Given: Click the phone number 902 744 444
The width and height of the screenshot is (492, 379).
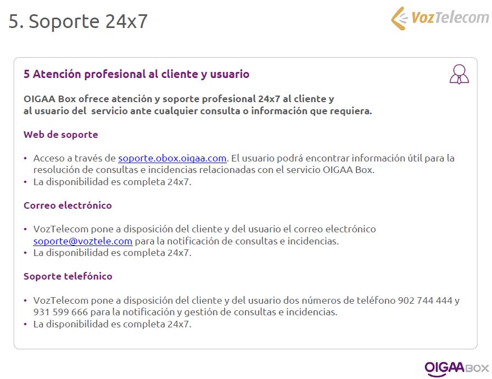Looking at the screenshot, I should (x=425, y=300).
